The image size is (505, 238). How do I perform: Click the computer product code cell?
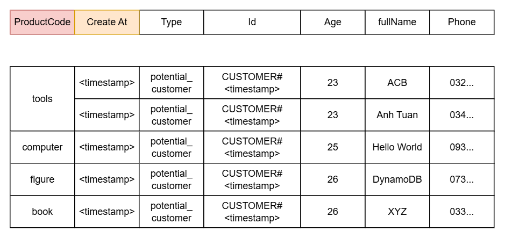coord(42,147)
